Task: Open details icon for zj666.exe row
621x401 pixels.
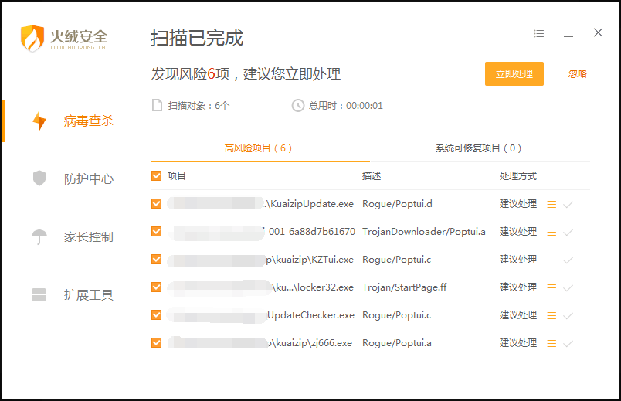Action: click(551, 343)
